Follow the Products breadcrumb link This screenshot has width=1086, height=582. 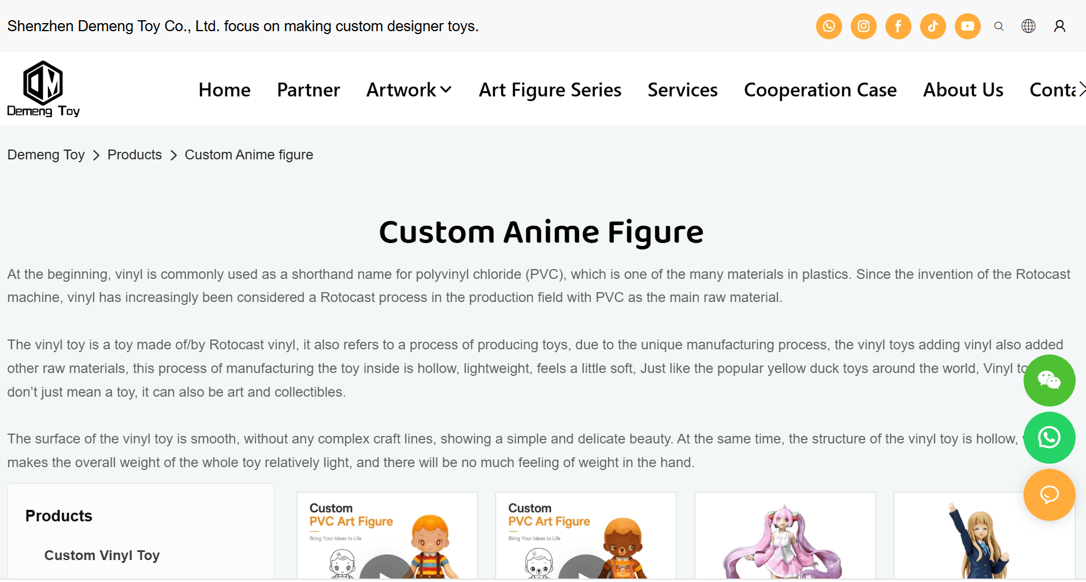(135, 155)
